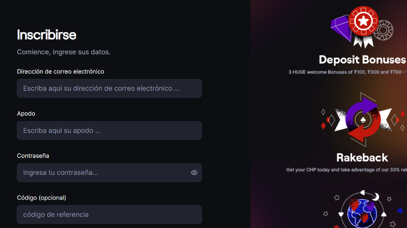Image resolution: width=407 pixels, height=228 pixels.
Task: Click the Rakeback heading
Action: tap(362, 157)
